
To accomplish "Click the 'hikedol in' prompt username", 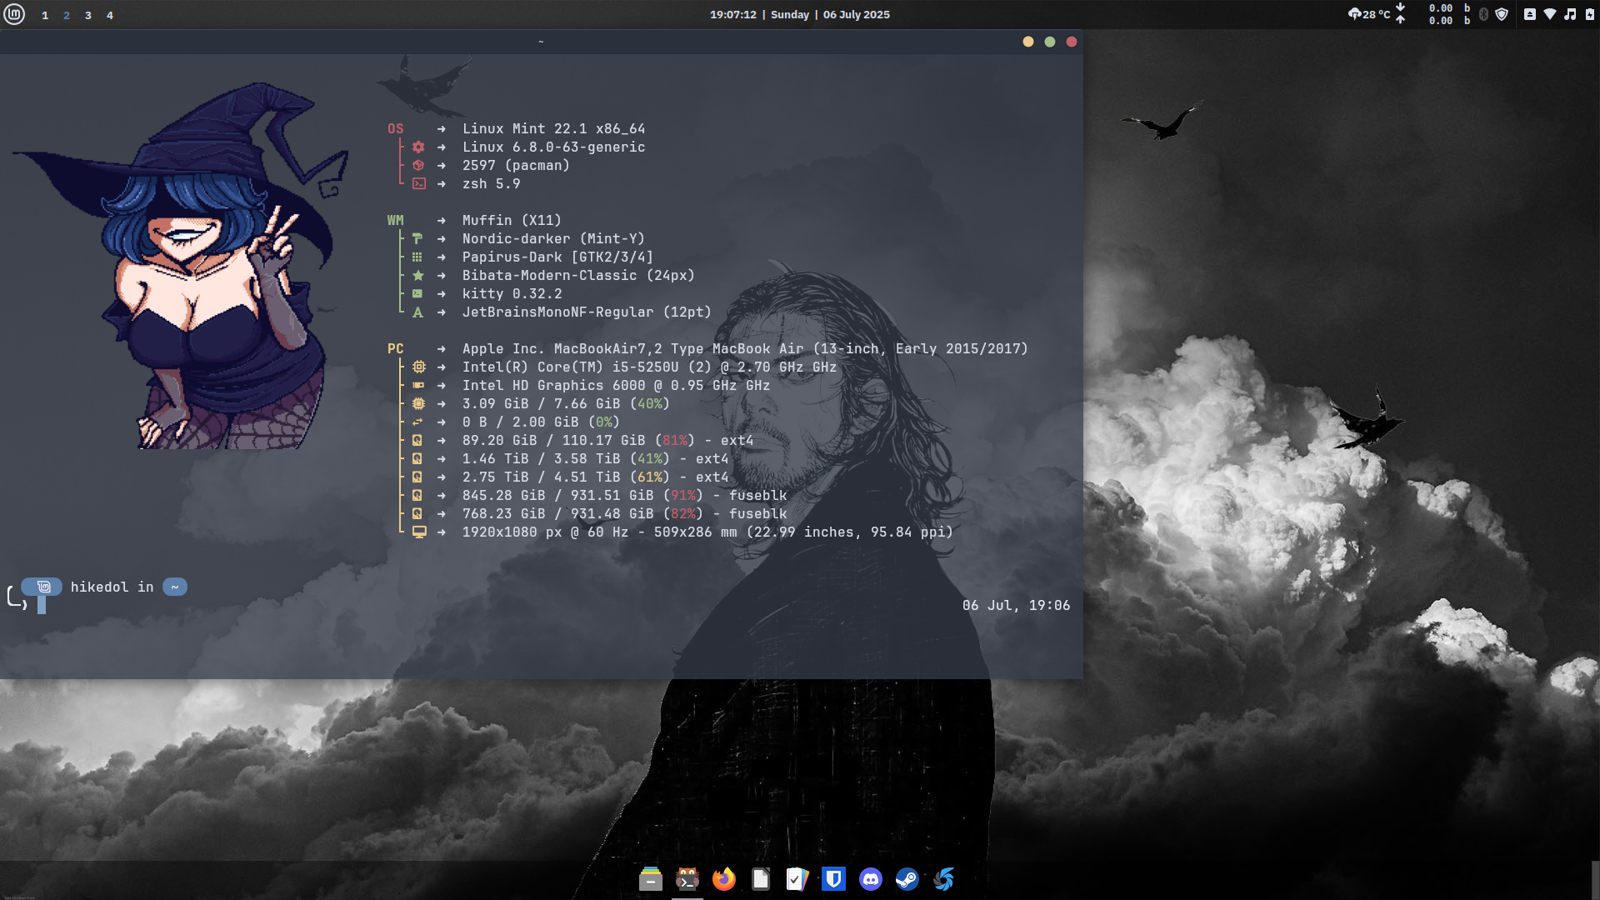I will 112,587.
